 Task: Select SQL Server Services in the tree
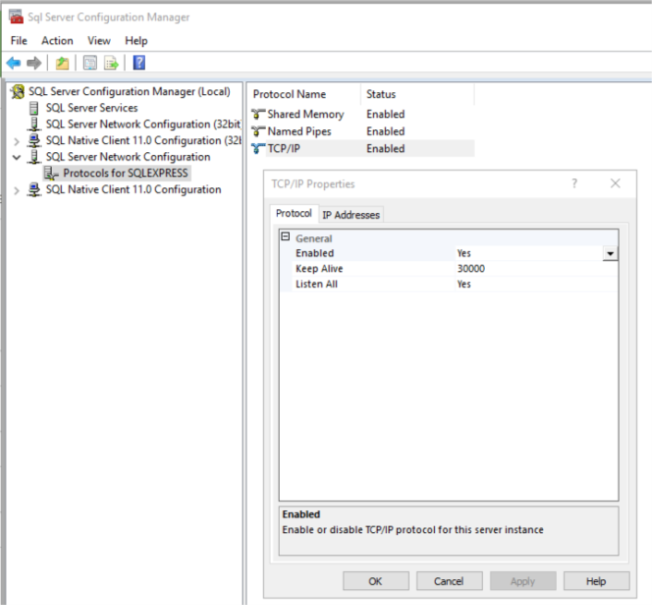92,108
